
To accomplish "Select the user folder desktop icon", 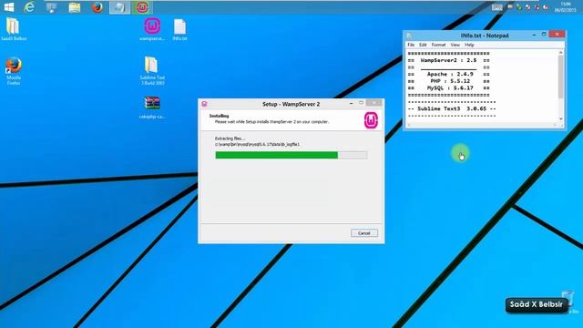I will 13,29.
